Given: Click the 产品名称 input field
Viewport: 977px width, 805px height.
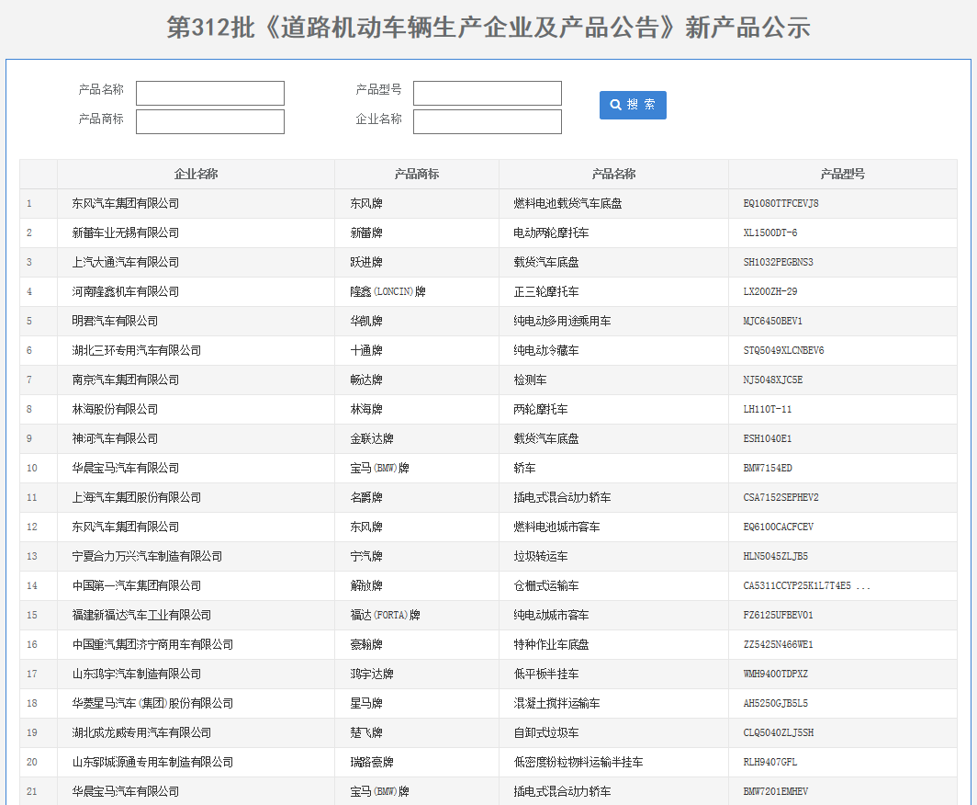Looking at the screenshot, I should click(x=210, y=93).
